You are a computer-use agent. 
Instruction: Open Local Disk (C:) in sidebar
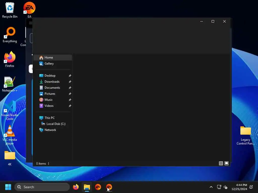(53, 124)
